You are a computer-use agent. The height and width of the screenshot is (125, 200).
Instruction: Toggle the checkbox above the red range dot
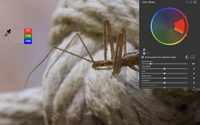[x=144, y=50]
